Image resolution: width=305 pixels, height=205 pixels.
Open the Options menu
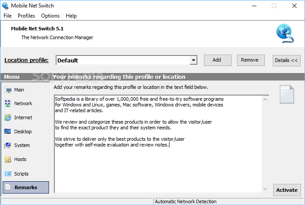pos(50,16)
